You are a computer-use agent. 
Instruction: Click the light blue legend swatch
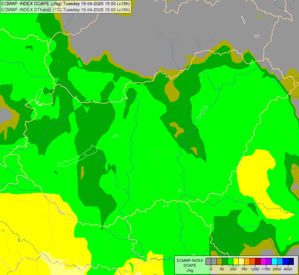pyautogui.click(x=280, y=262)
